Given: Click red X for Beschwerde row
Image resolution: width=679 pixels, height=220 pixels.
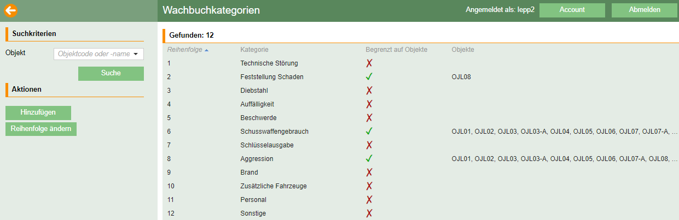Looking at the screenshot, I should (x=369, y=118).
